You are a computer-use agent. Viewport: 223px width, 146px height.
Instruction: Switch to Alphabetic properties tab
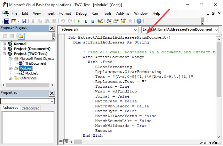point(10,108)
